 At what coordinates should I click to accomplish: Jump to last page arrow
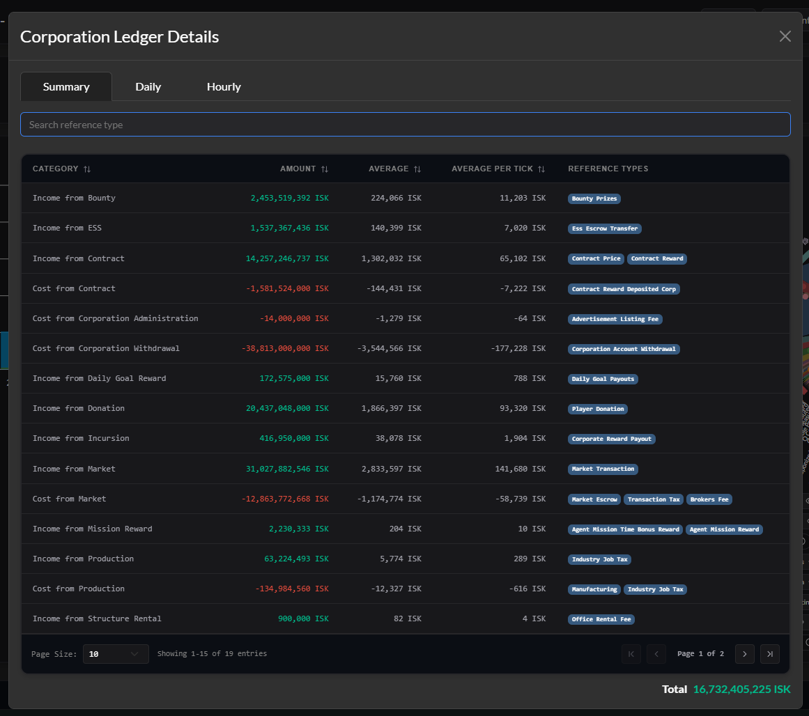770,653
